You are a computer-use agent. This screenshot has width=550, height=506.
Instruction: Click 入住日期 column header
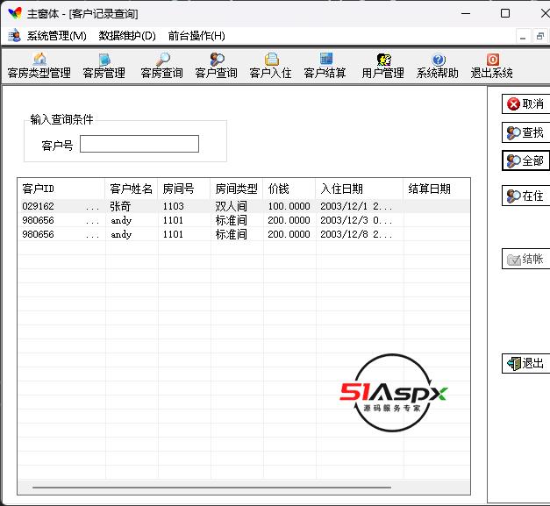click(359, 189)
